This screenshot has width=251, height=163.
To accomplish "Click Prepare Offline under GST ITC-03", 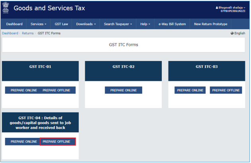I will pos(226,90).
